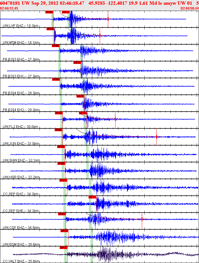Screen dimensions: 199x263
Task: Select the iPd0 pick flag on B203 EHZ
Action: (56, 46)
